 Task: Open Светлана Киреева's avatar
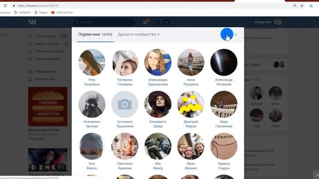click(x=125, y=146)
